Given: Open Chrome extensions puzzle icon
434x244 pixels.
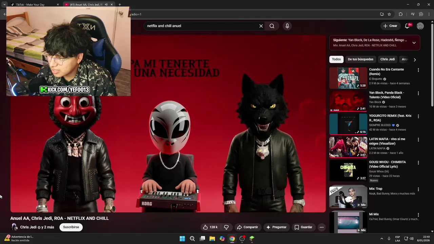Looking at the screenshot, I should click(400, 14).
